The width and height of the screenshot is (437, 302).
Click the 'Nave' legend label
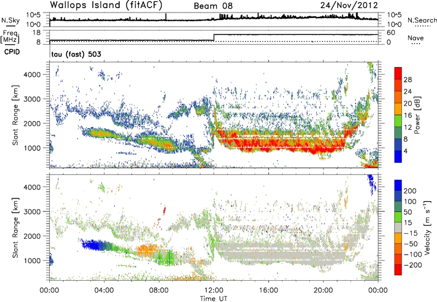pyautogui.click(x=416, y=38)
